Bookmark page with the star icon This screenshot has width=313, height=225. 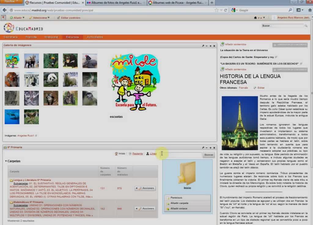click(x=216, y=10)
